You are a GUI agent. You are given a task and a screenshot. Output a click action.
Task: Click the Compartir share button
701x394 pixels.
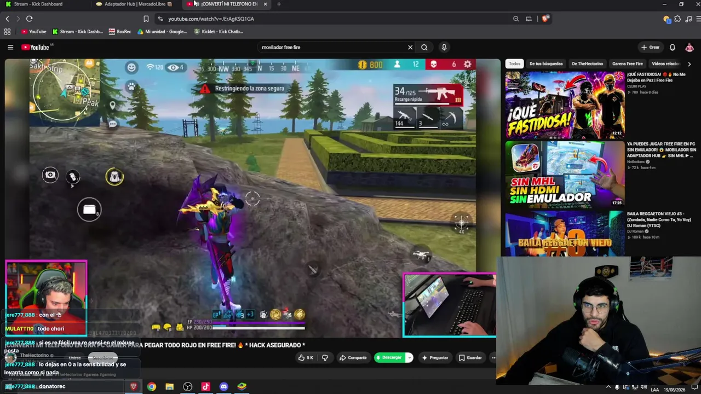point(353,358)
